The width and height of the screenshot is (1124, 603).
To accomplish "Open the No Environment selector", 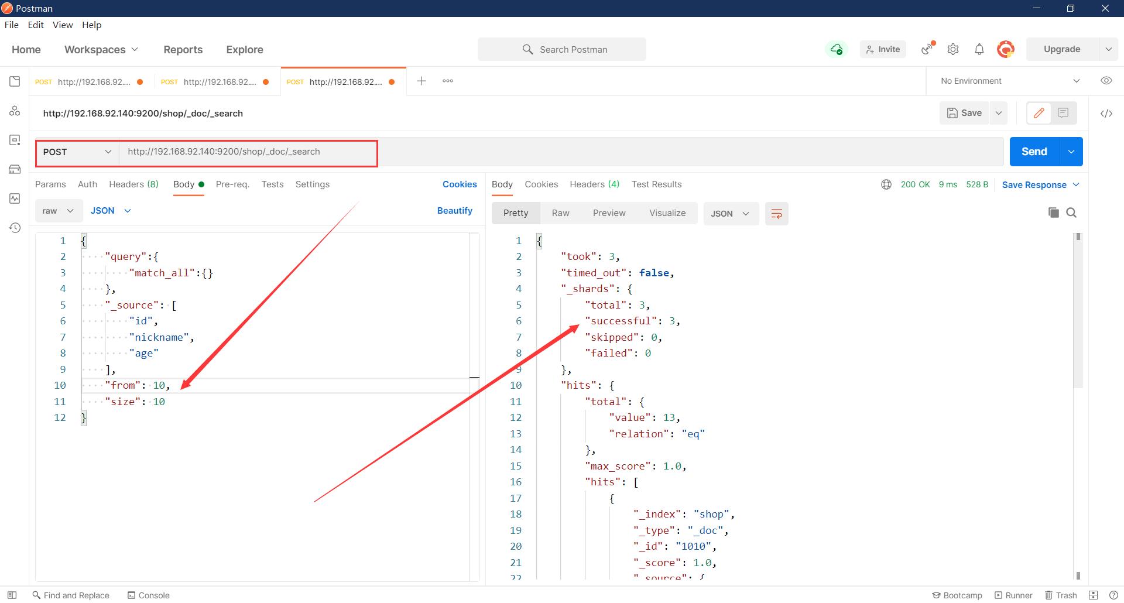I will tap(1010, 81).
